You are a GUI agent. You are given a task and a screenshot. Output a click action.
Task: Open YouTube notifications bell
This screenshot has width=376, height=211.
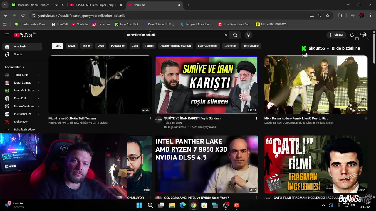click(x=352, y=35)
